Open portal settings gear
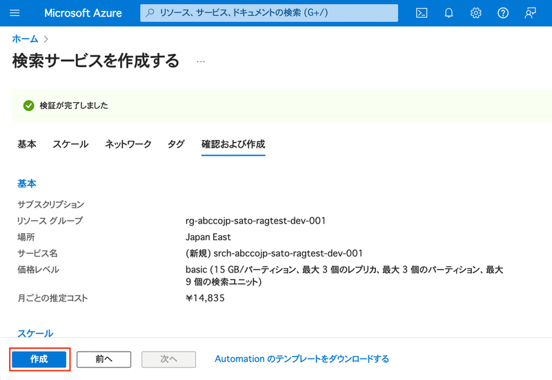The image size is (552, 380). [475, 13]
